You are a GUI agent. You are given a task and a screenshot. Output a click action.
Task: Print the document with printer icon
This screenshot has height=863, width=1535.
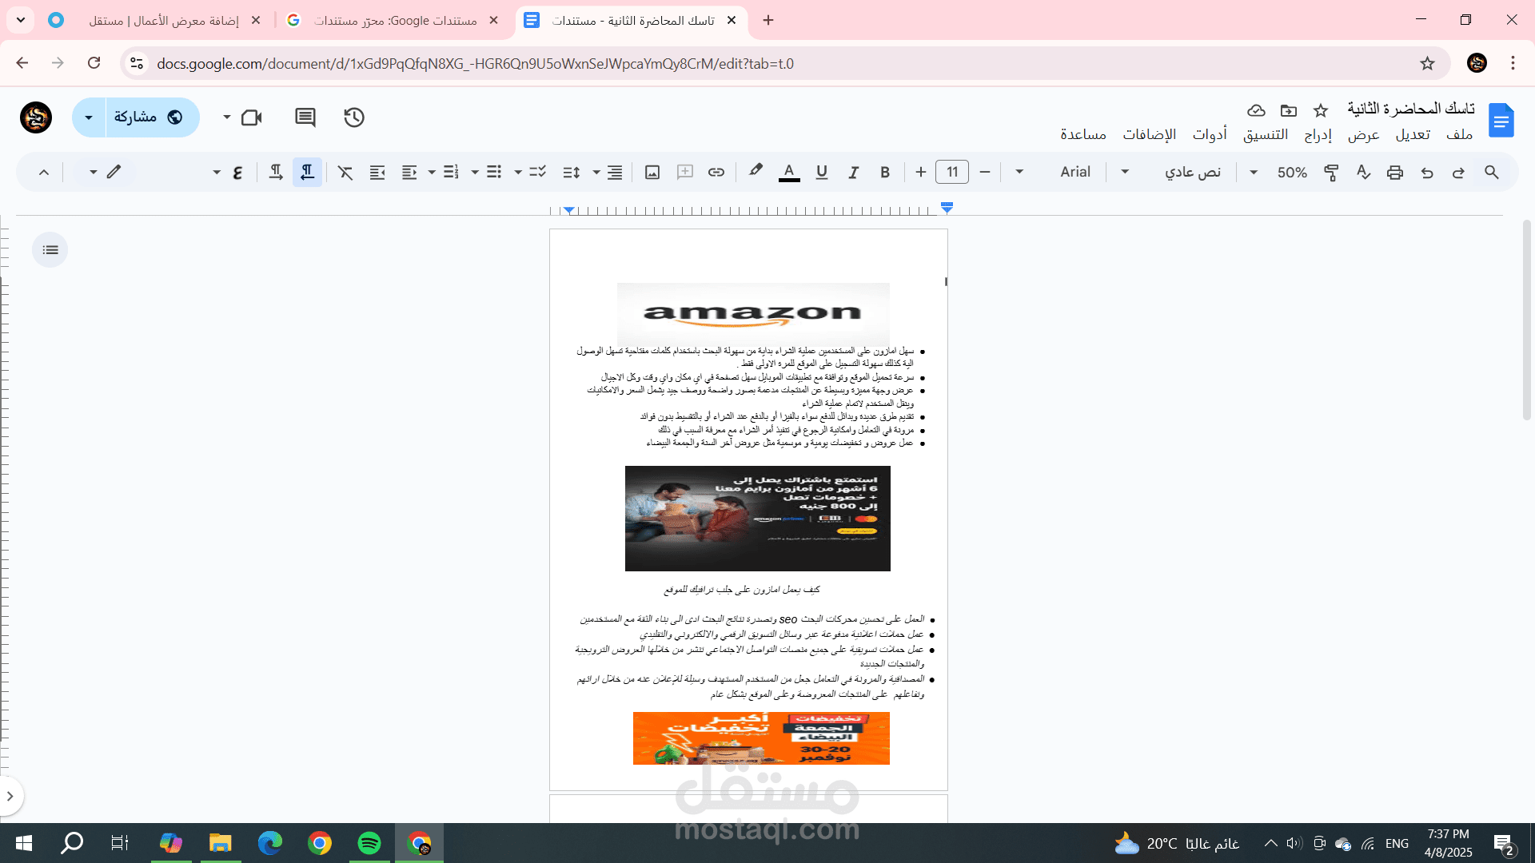tap(1395, 172)
